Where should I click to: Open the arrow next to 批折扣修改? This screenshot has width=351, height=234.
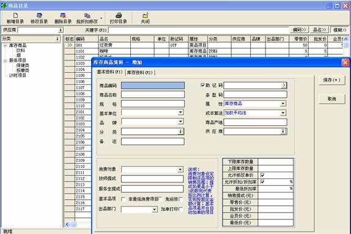[x=102, y=18]
